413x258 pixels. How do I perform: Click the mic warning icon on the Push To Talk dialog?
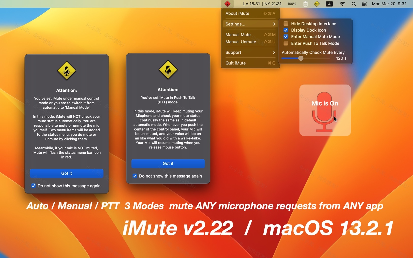point(168,70)
